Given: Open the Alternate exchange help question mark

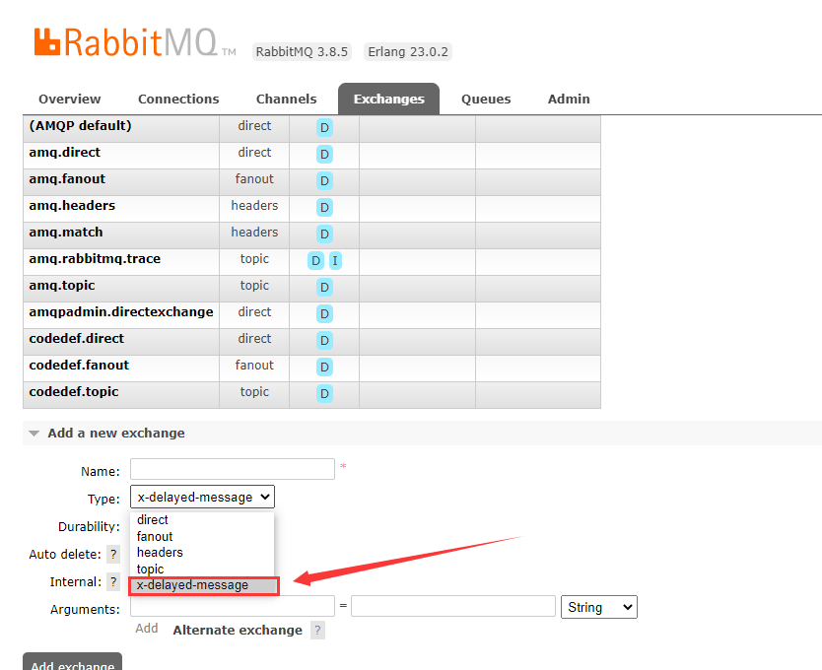Looking at the screenshot, I should (317, 631).
